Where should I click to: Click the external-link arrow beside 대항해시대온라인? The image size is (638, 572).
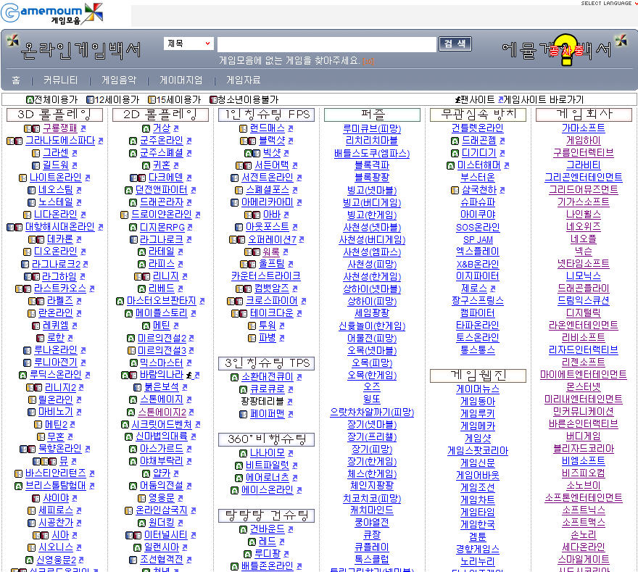(101, 227)
